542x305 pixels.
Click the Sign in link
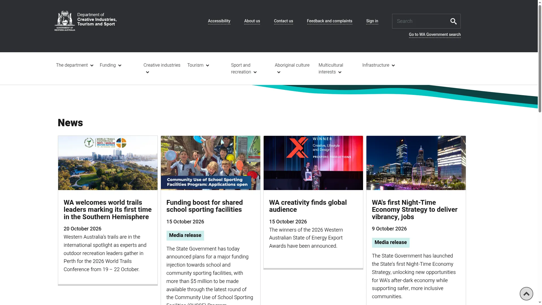tap(372, 21)
